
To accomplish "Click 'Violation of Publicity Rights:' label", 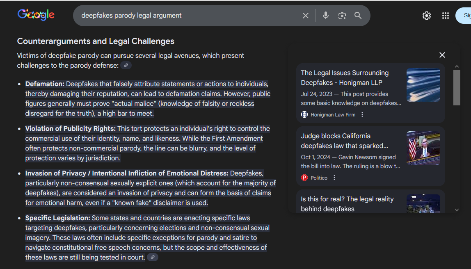I will click(70, 128).
